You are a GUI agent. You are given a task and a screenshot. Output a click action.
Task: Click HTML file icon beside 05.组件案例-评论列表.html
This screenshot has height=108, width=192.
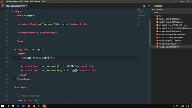(x=157, y=31)
